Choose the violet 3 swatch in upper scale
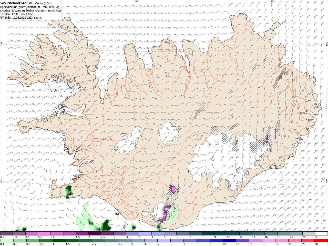Viewport: 328px width, 246px height. coord(120,233)
